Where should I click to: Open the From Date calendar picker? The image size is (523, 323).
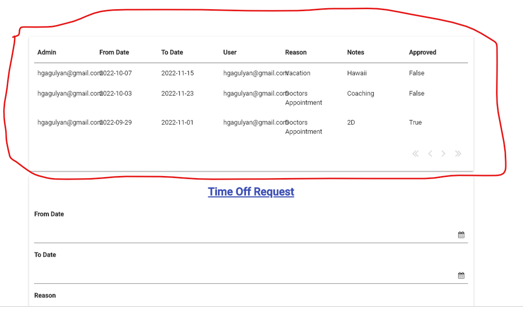tap(461, 234)
